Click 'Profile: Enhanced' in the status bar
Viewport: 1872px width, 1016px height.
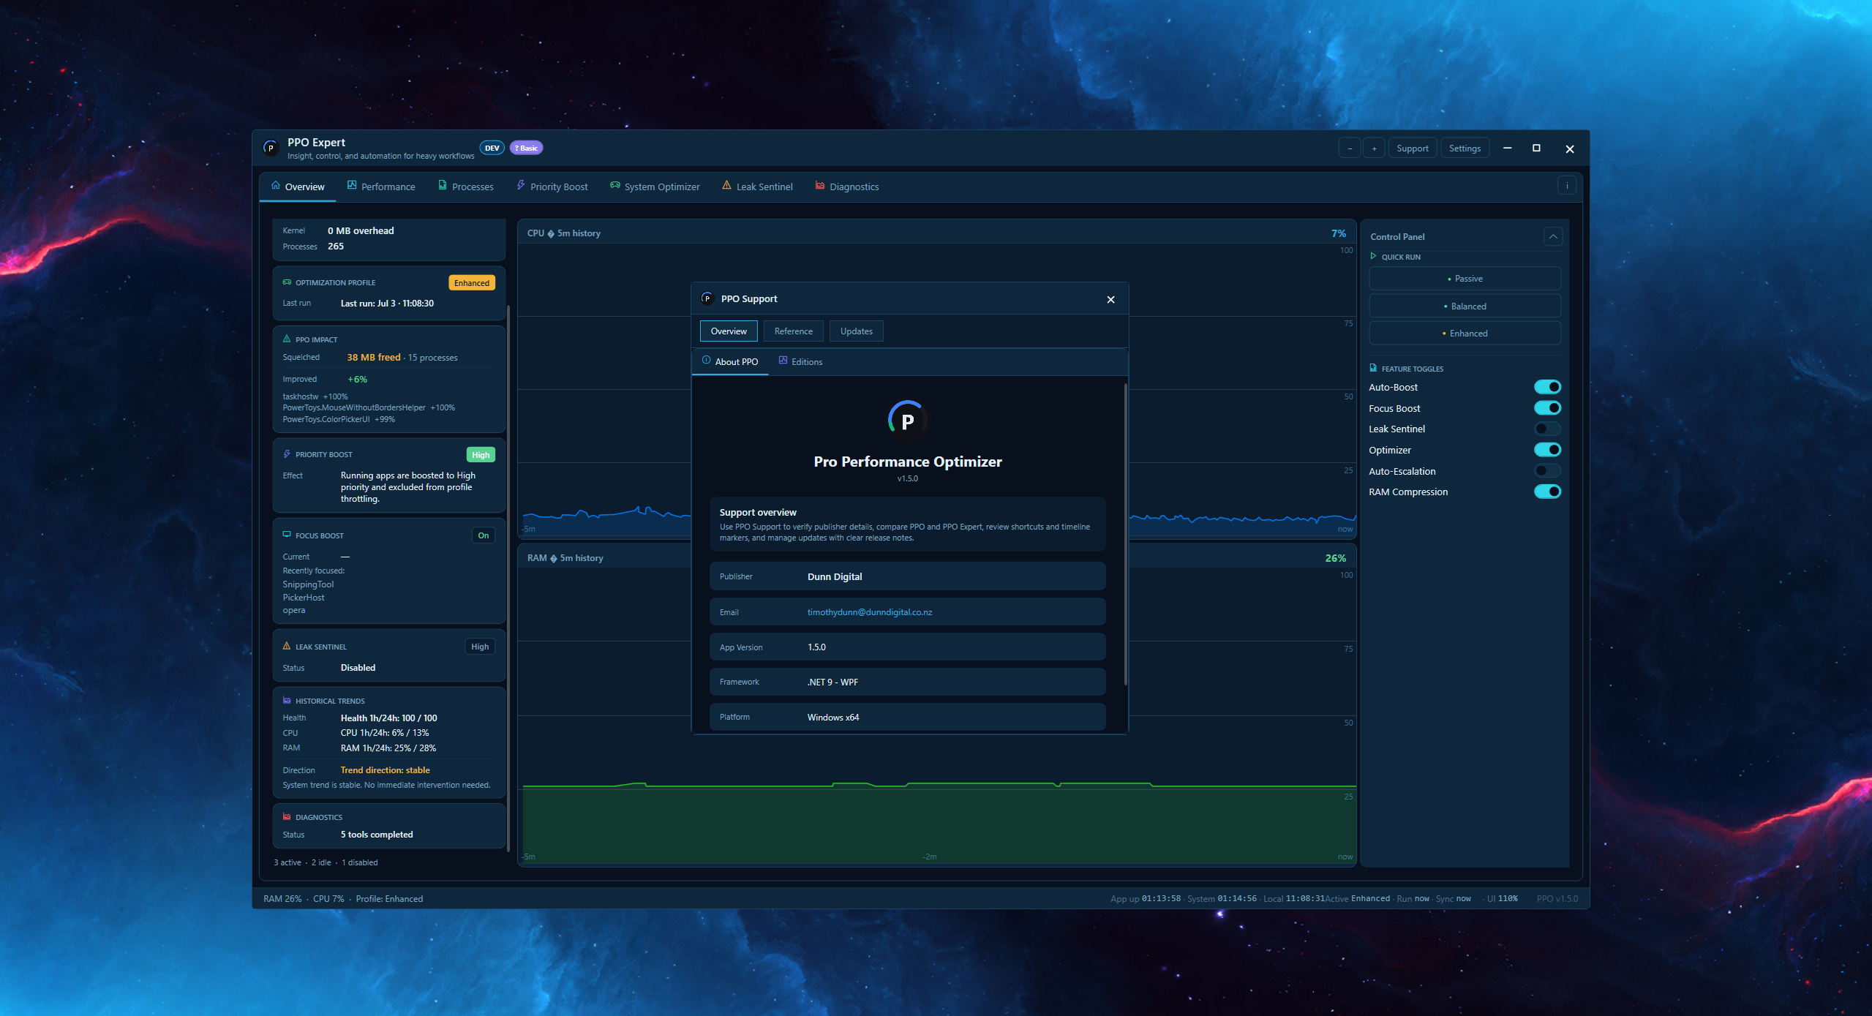tap(389, 899)
